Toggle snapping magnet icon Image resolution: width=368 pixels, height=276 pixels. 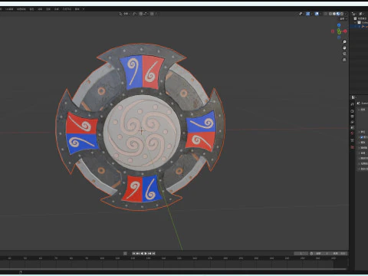tap(141, 14)
